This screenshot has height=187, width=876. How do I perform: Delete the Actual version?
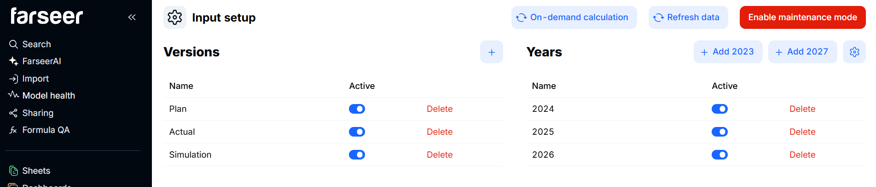point(439,132)
